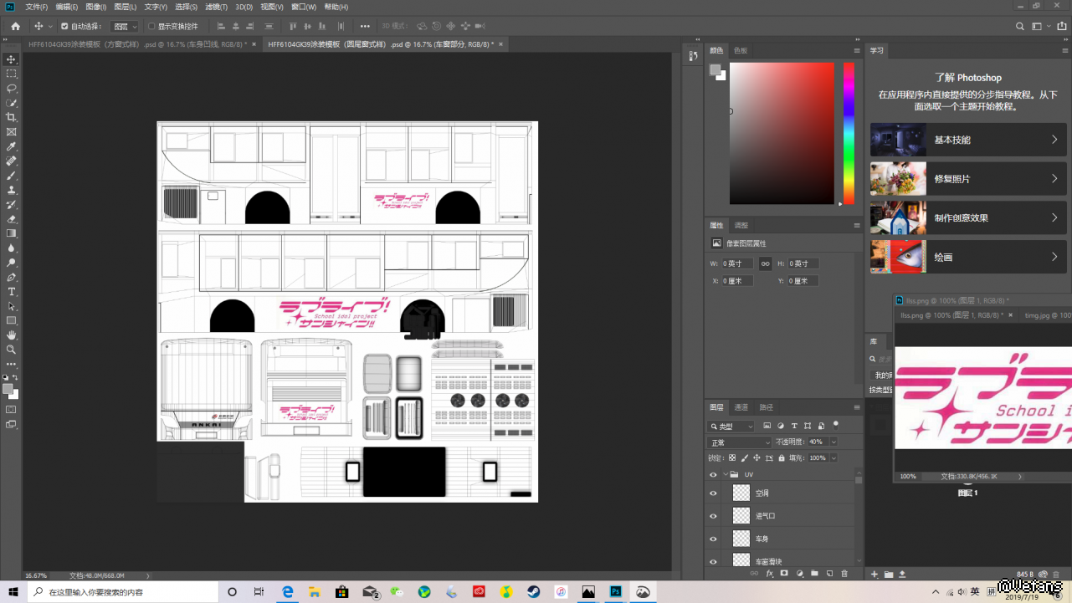Image resolution: width=1072 pixels, height=603 pixels.
Task: Enable the 显示变换控件 checkbox
Action: tap(151, 26)
